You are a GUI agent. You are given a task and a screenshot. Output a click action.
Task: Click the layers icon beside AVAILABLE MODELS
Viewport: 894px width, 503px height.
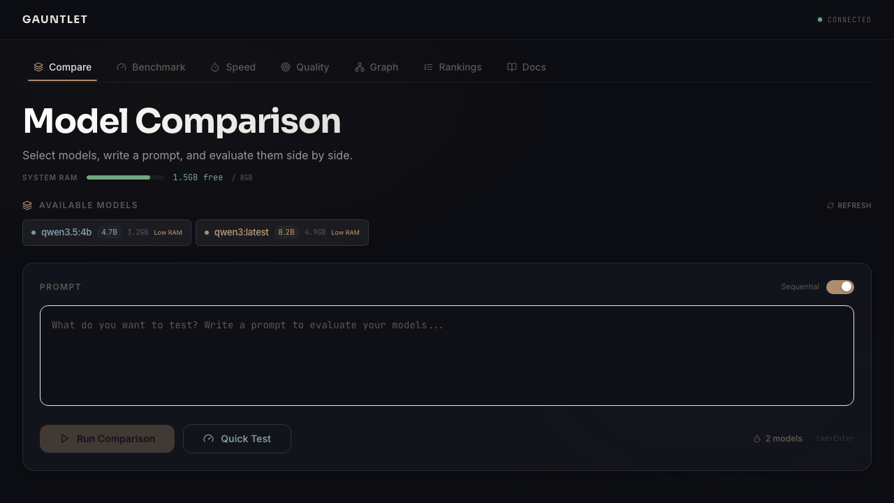point(27,205)
